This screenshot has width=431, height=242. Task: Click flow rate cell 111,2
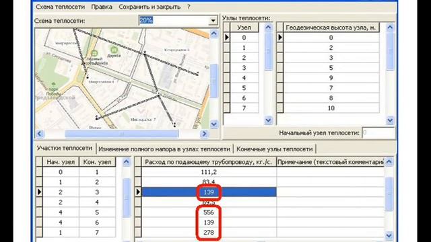pyautogui.click(x=209, y=172)
